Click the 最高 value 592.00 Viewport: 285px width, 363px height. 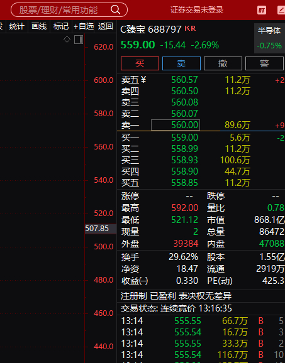coord(185,208)
